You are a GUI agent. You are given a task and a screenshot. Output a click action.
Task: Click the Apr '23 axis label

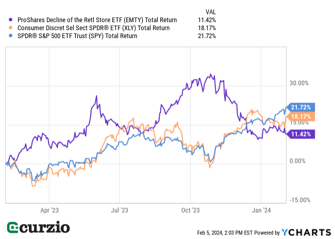(x=49, y=210)
